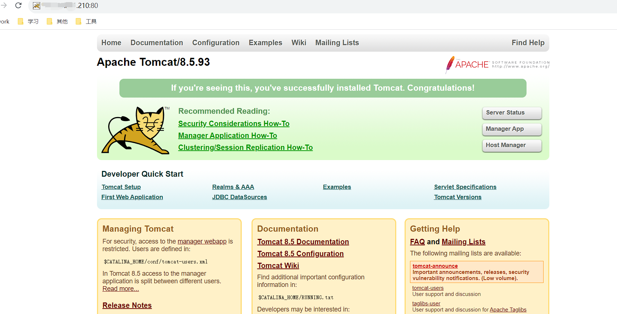The width and height of the screenshot is (617, 314).
Task: Click the forward navigation arrow
Action: click(x=4, y=5)
